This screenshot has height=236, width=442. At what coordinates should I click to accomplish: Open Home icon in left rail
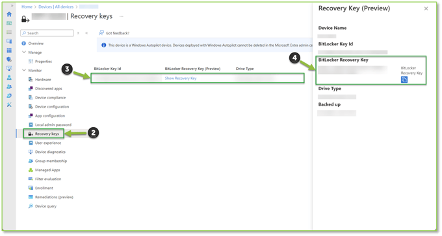tap(9, 14)
